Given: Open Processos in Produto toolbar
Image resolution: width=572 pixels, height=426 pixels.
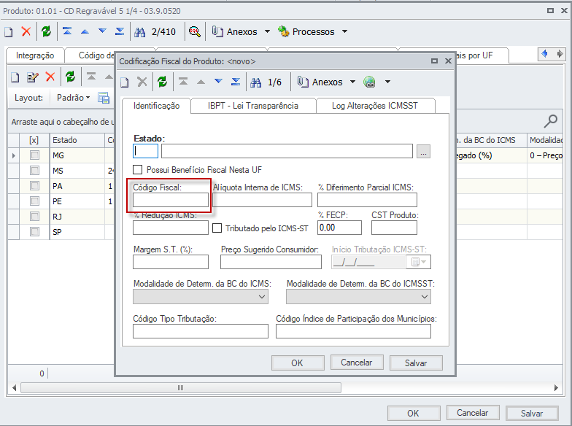Looking at the screenshot, I should point(306,32).
